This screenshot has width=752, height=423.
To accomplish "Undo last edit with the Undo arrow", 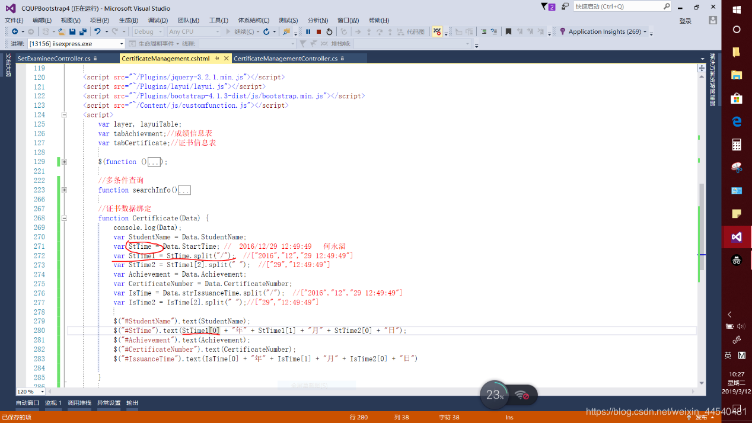I will point(97,31).
